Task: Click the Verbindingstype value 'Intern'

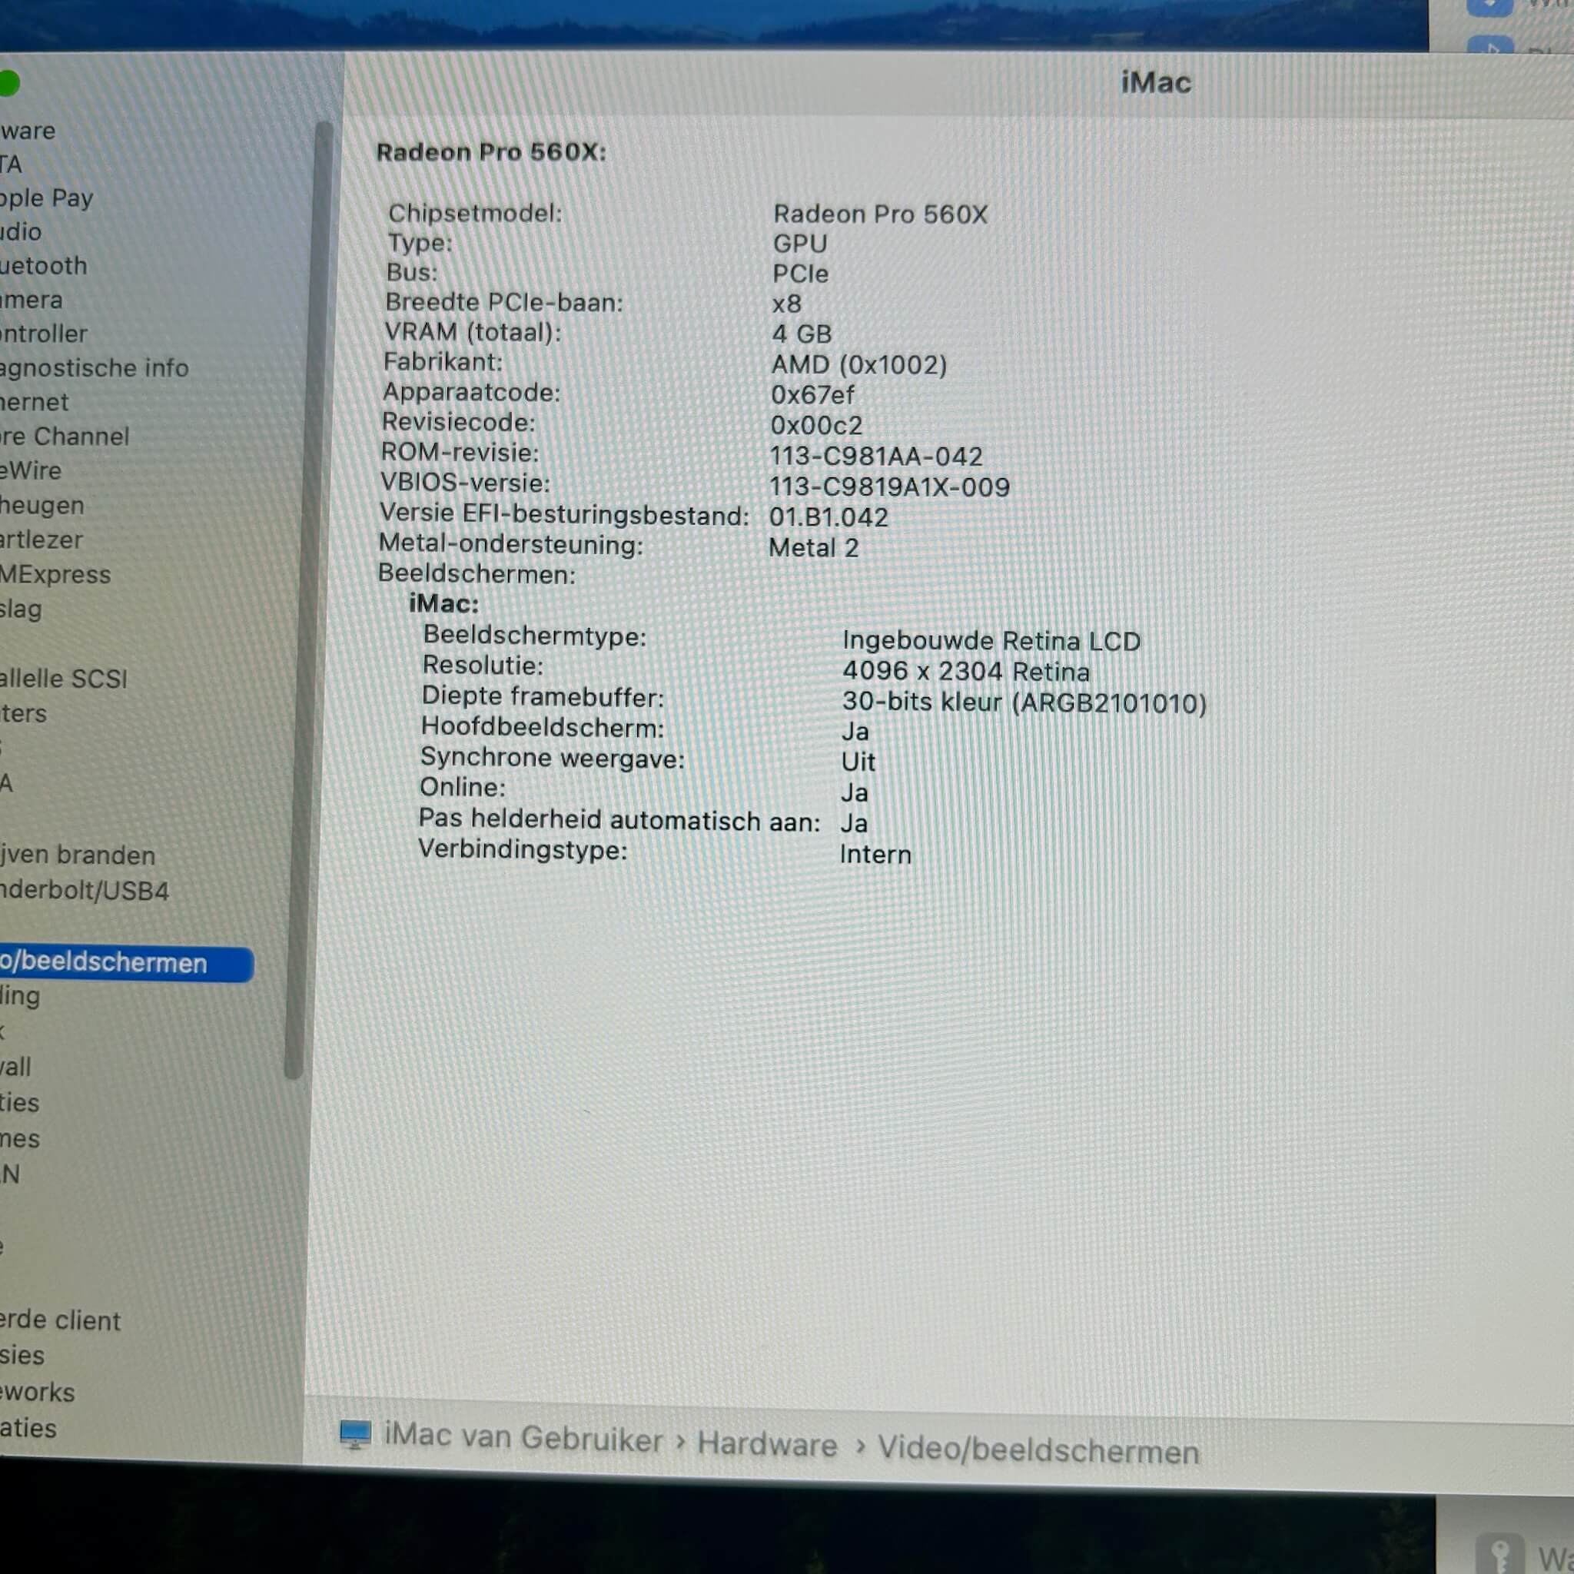Action: [x=875, y=855]
